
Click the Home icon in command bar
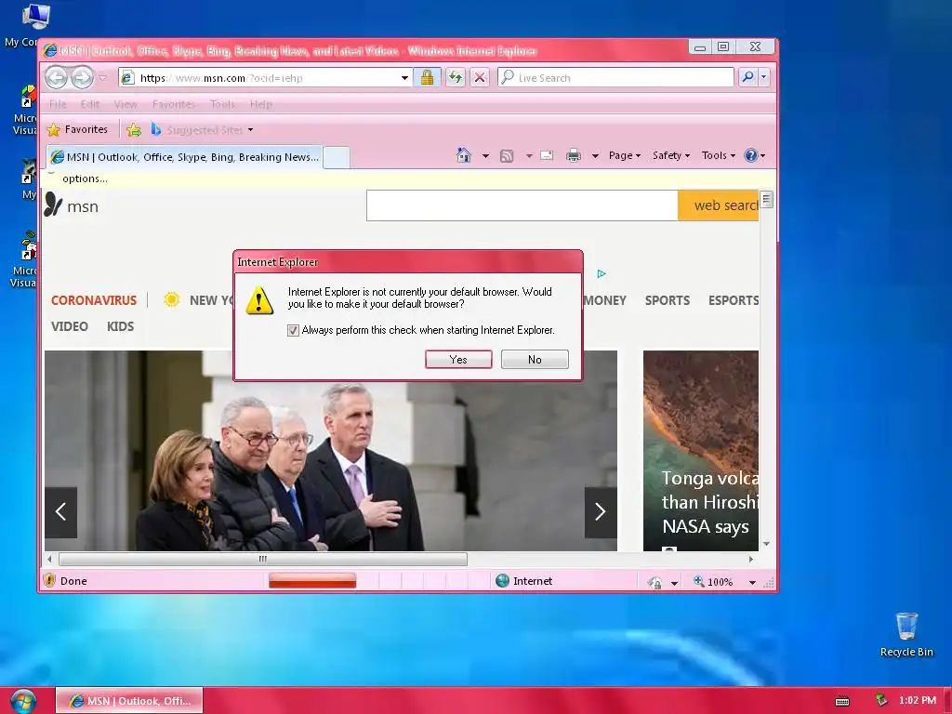tap(463, 155)
